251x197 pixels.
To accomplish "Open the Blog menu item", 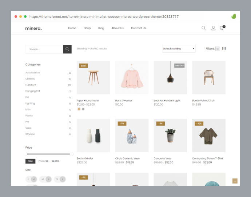I will 101,28.
